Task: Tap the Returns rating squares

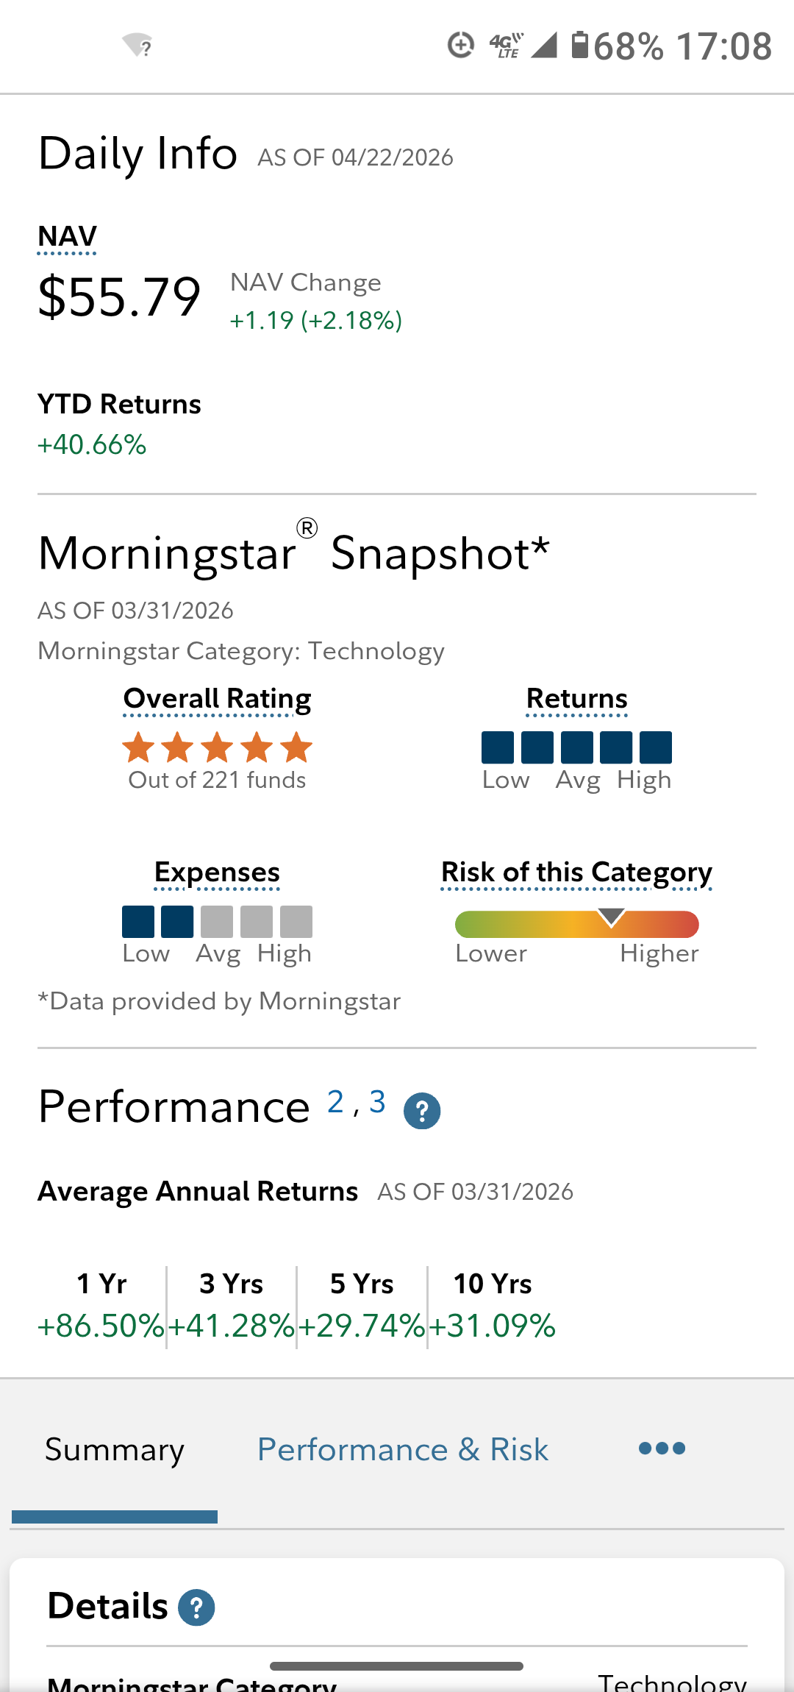Action: [576, 747]
